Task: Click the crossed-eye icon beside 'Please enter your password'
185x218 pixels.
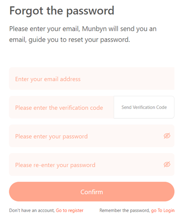Action: tap(167, 136)
